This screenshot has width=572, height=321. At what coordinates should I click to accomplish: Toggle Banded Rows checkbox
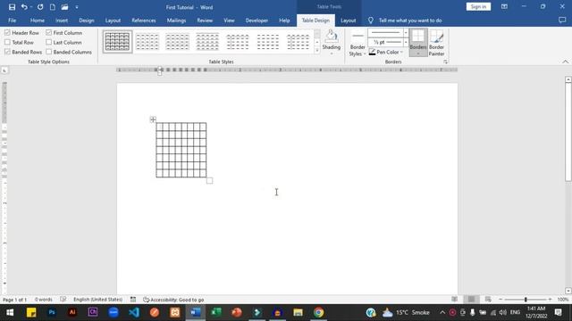[7, 52]
